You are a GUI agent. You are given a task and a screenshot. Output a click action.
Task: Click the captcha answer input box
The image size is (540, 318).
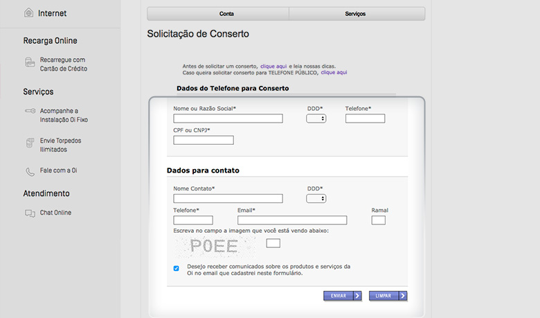pyautogui.click(x=273, y=243)
